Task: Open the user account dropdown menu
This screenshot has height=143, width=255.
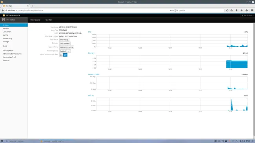Action: (x=248, y=15)
